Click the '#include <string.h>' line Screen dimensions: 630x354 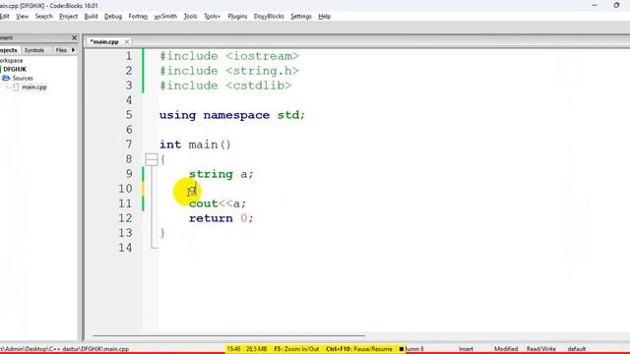(x=229, y=71)
